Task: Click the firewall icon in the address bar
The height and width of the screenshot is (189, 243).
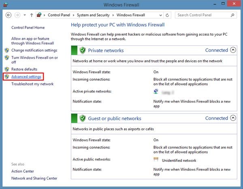Action: point(39,15)
